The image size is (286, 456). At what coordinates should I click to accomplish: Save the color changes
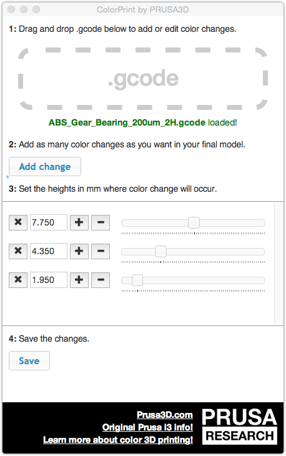[29, 360]
